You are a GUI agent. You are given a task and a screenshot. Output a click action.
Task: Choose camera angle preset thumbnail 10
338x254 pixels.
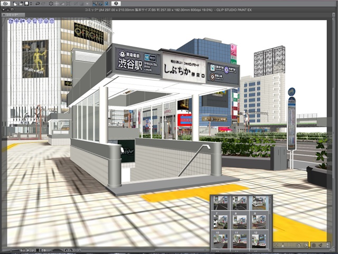click(220, 240)
